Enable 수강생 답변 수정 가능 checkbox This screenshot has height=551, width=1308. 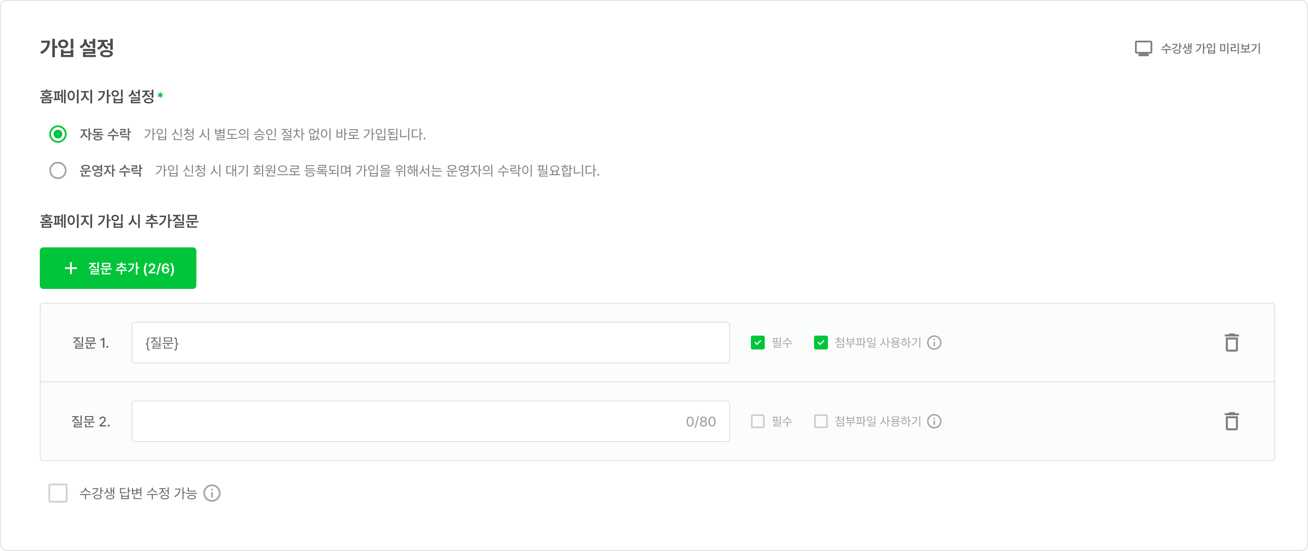point(58,493)
